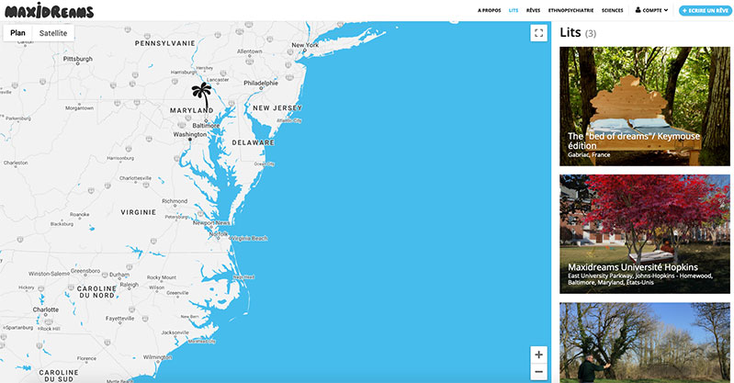Click the user account icon
The width and height of the screenshot is (734, 383).
638,10
